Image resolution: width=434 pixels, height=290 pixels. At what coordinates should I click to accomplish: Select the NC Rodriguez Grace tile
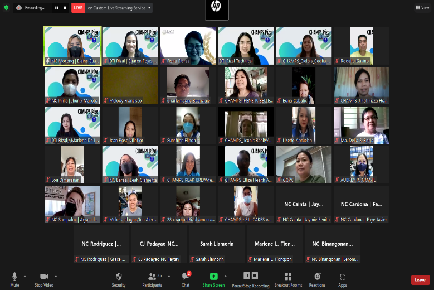(x=101, y=244)
